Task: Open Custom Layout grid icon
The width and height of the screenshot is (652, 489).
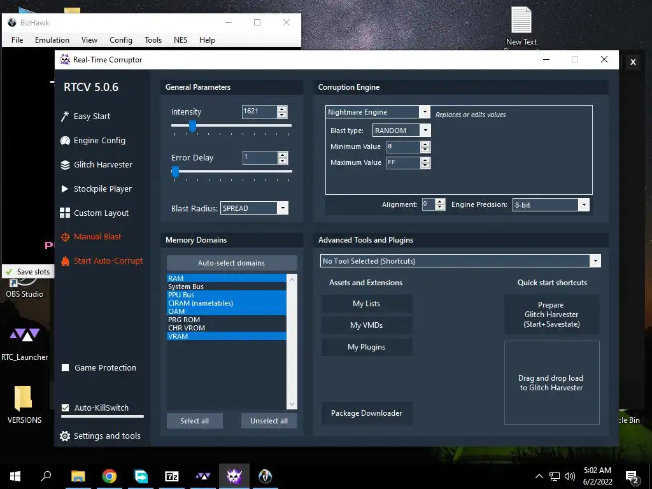Action: [65, 213]
